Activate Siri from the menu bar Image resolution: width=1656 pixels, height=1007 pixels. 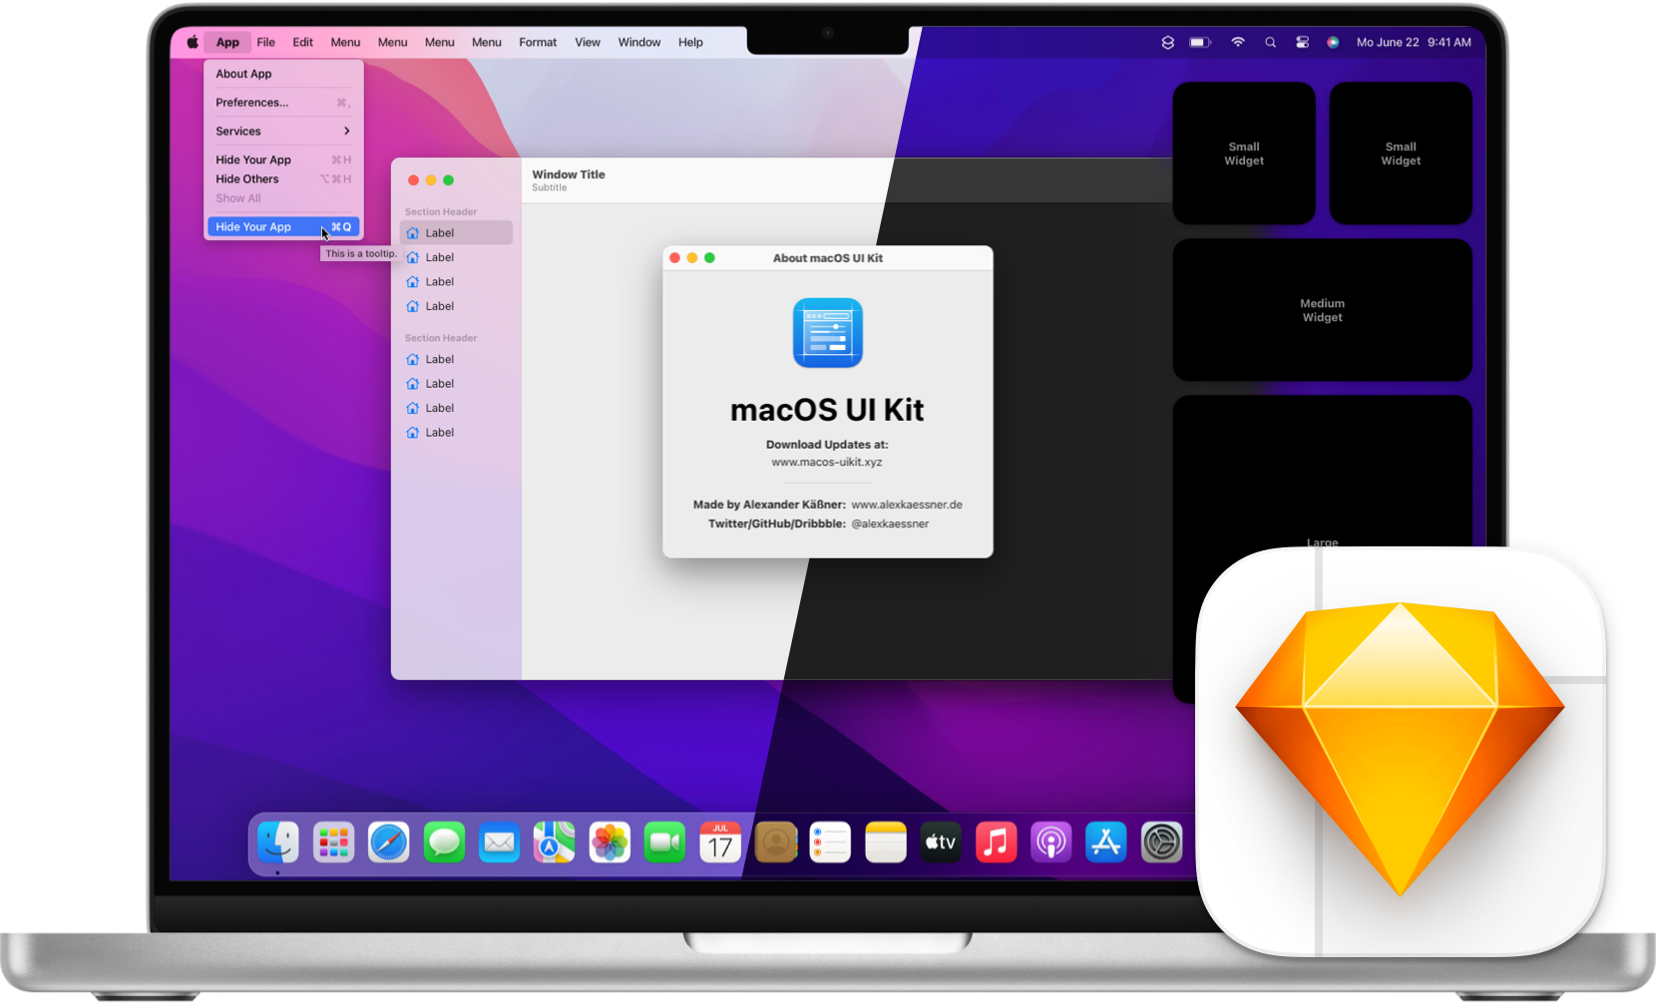click(x=1333, y=42)
